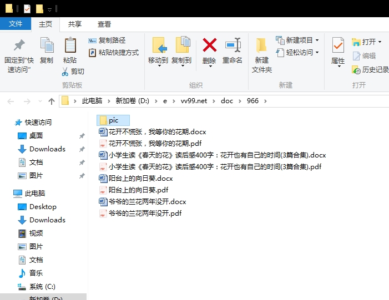Open Desktop under 此电脑
This screenshot has height=300, width=389.
37,206
